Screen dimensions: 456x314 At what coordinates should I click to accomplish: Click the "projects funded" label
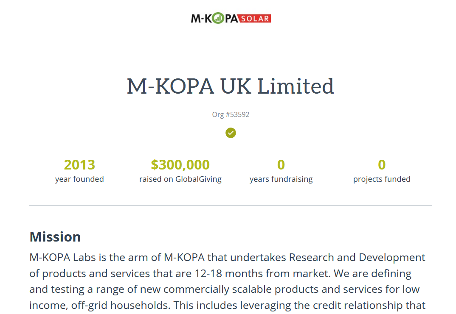point(382,179)
